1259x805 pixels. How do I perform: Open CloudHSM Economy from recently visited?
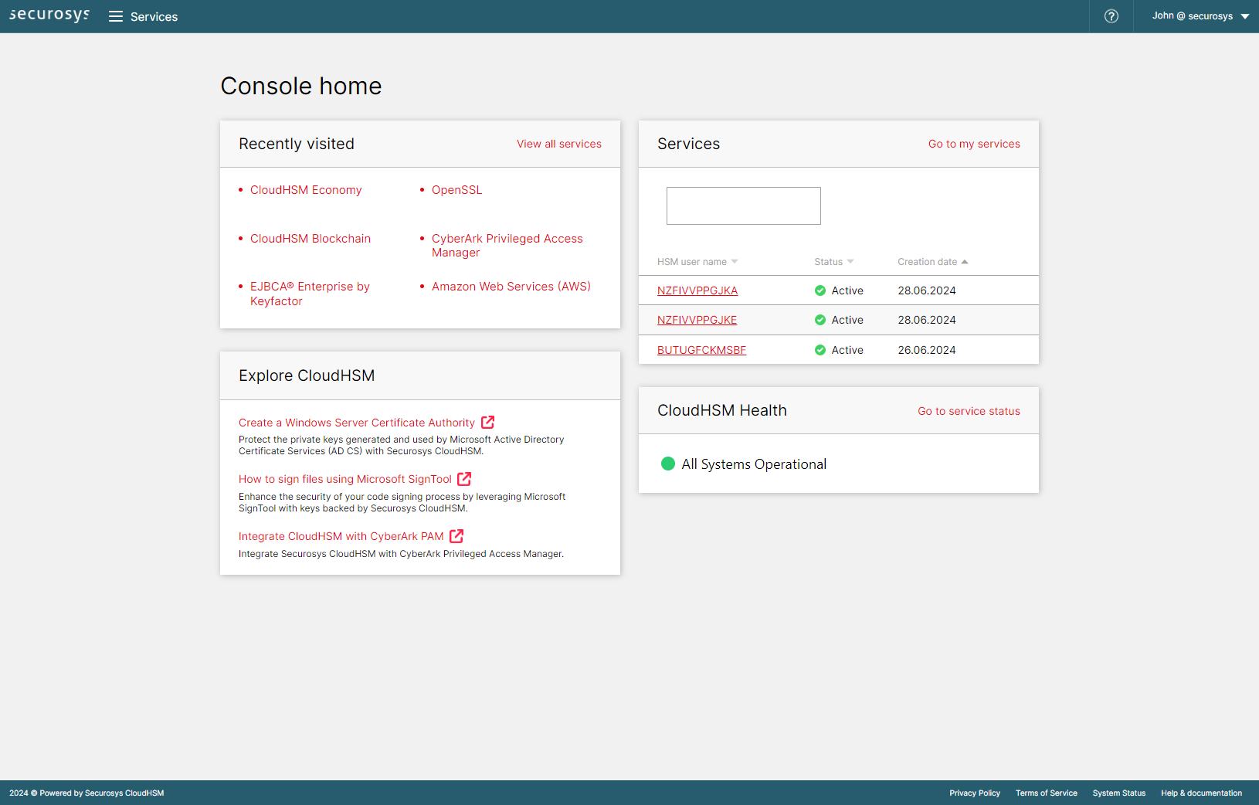pos(306,190)
